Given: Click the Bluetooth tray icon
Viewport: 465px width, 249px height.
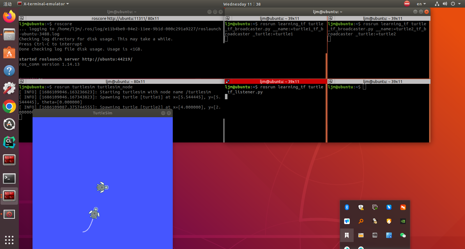Looking at the screenshot, I should pyautogui.click(x=347, y=207).
